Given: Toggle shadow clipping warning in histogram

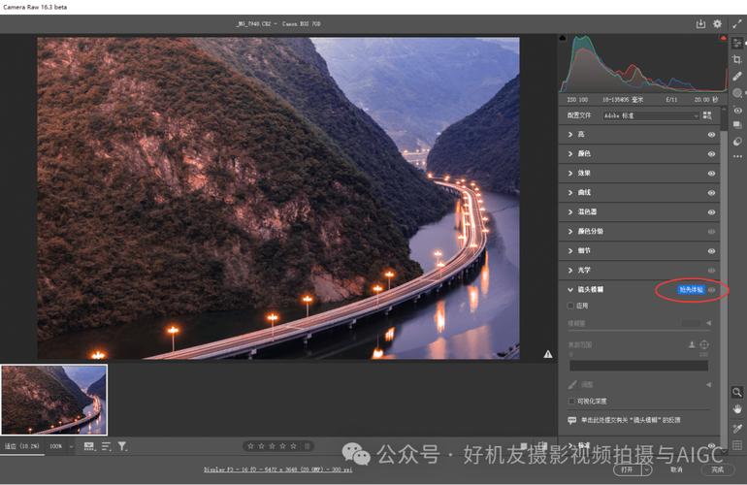Looking at the screenshot, I should click(563, 38).
